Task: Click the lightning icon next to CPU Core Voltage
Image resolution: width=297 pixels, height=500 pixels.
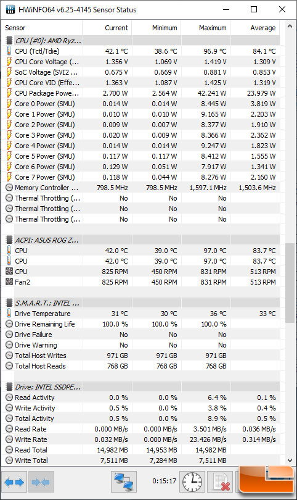Action: (9, 62)
